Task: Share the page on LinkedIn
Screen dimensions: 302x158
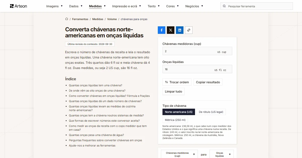Action: [180, 30]
